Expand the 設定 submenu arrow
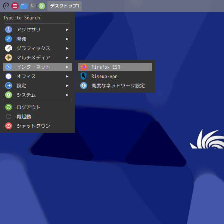 coord(67,86)
